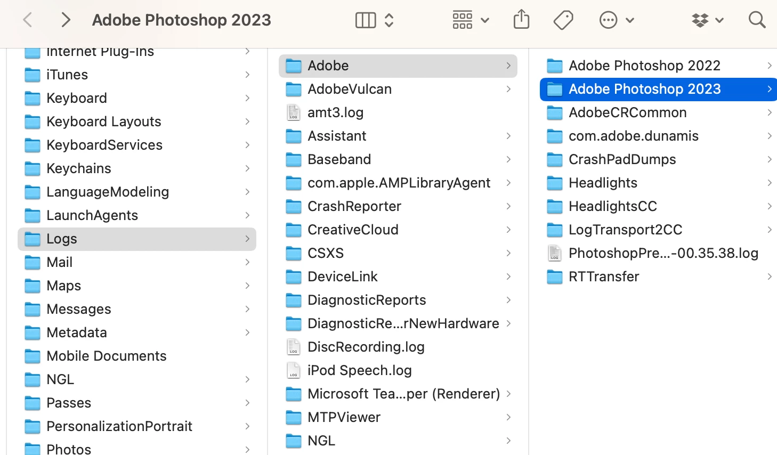Expand the CrashReporter row chevron
Screen dimensions: 777x455
pyautogui.click(x=508, y=206)
